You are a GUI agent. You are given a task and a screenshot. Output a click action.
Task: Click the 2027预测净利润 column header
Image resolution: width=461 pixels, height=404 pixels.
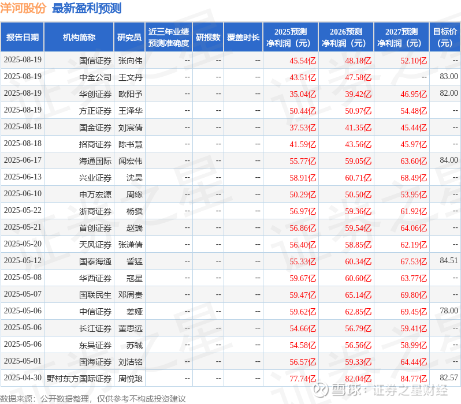point(401,38)
